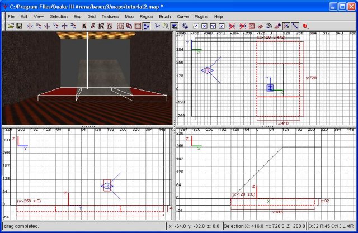Open the Plugins menu
Viewport: 358px width, 233px height.
click(201, 17)
